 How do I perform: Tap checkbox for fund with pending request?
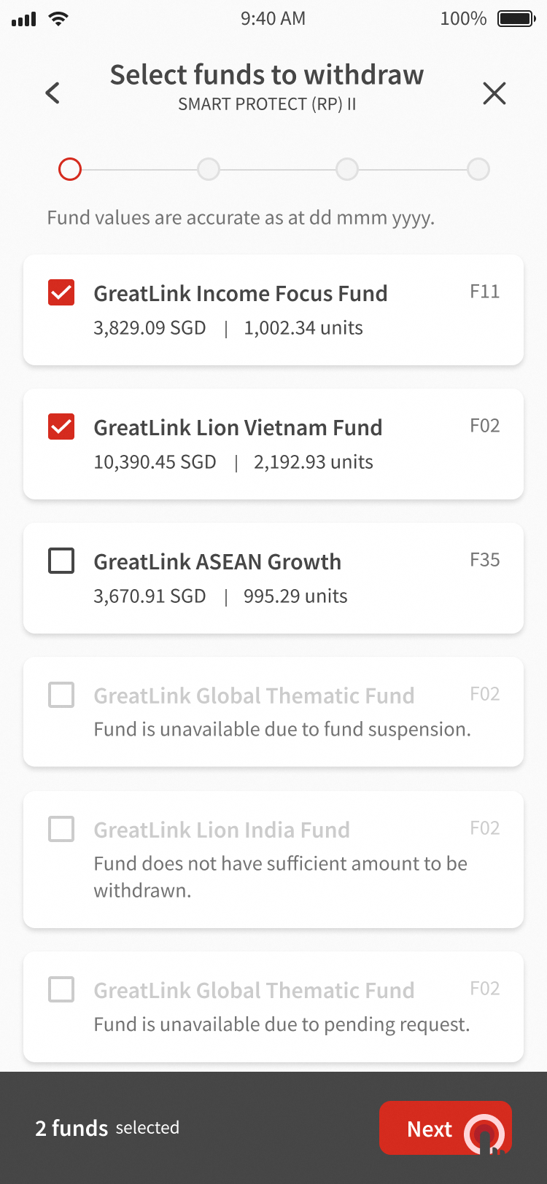pyautogui.click(x=61, y=989)
